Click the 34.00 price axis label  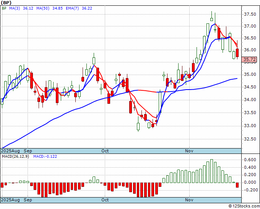click(250, 100)
